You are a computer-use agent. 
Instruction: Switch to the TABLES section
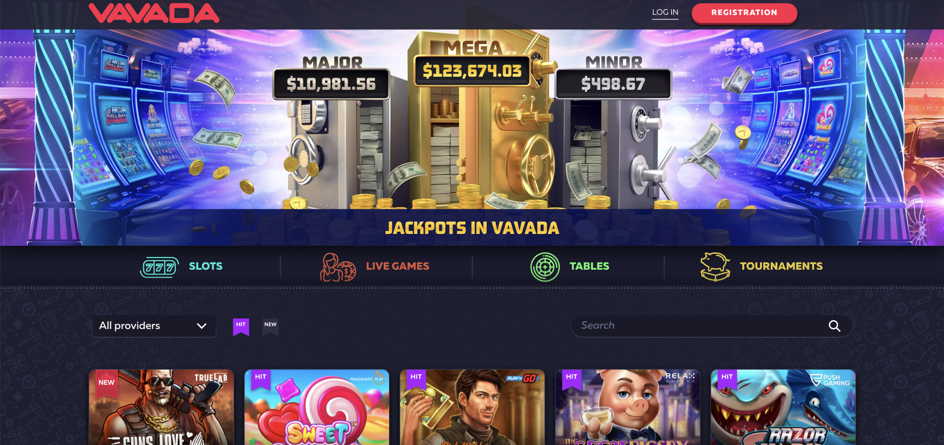tap(589, 266)
